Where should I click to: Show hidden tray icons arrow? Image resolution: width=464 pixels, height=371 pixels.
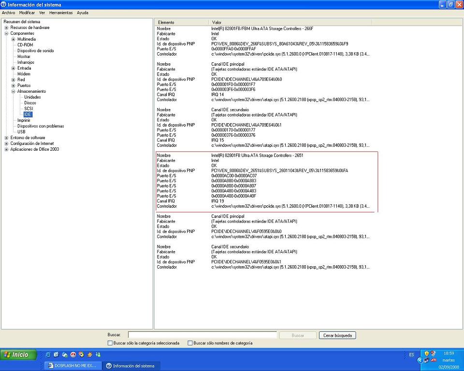(x=420, y=360)
